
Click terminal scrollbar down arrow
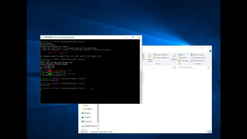tap(141, 103)
